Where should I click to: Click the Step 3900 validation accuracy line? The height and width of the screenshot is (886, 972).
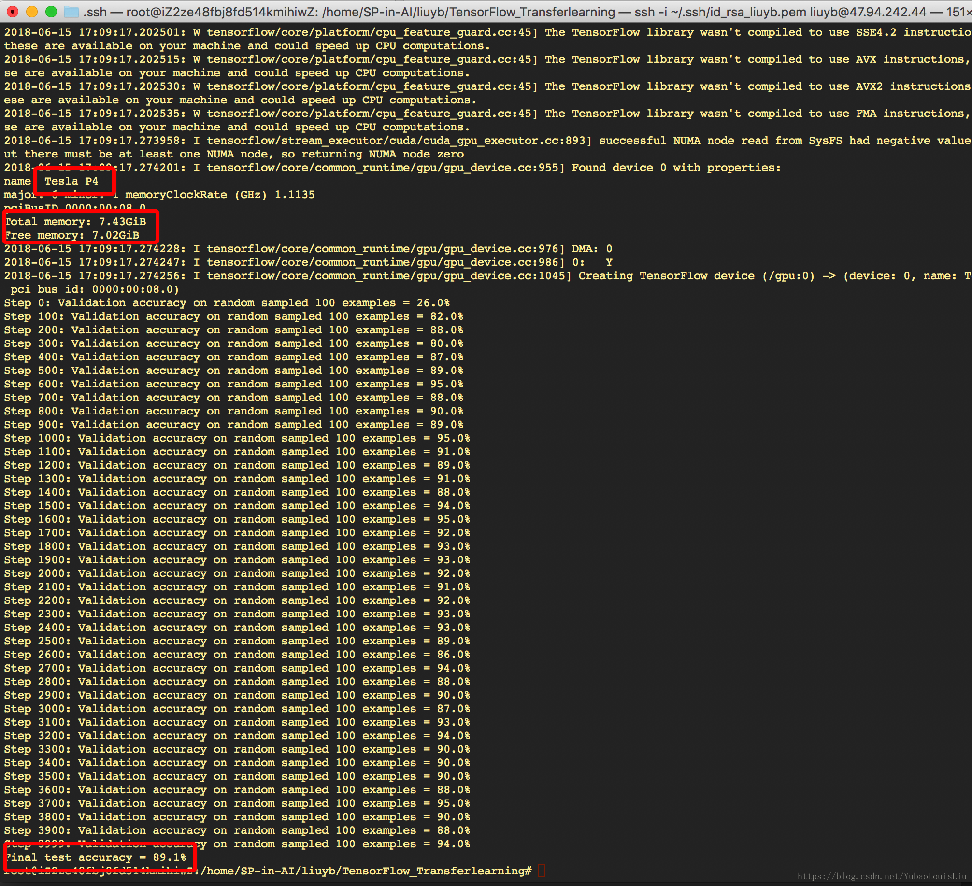(237, 830)
